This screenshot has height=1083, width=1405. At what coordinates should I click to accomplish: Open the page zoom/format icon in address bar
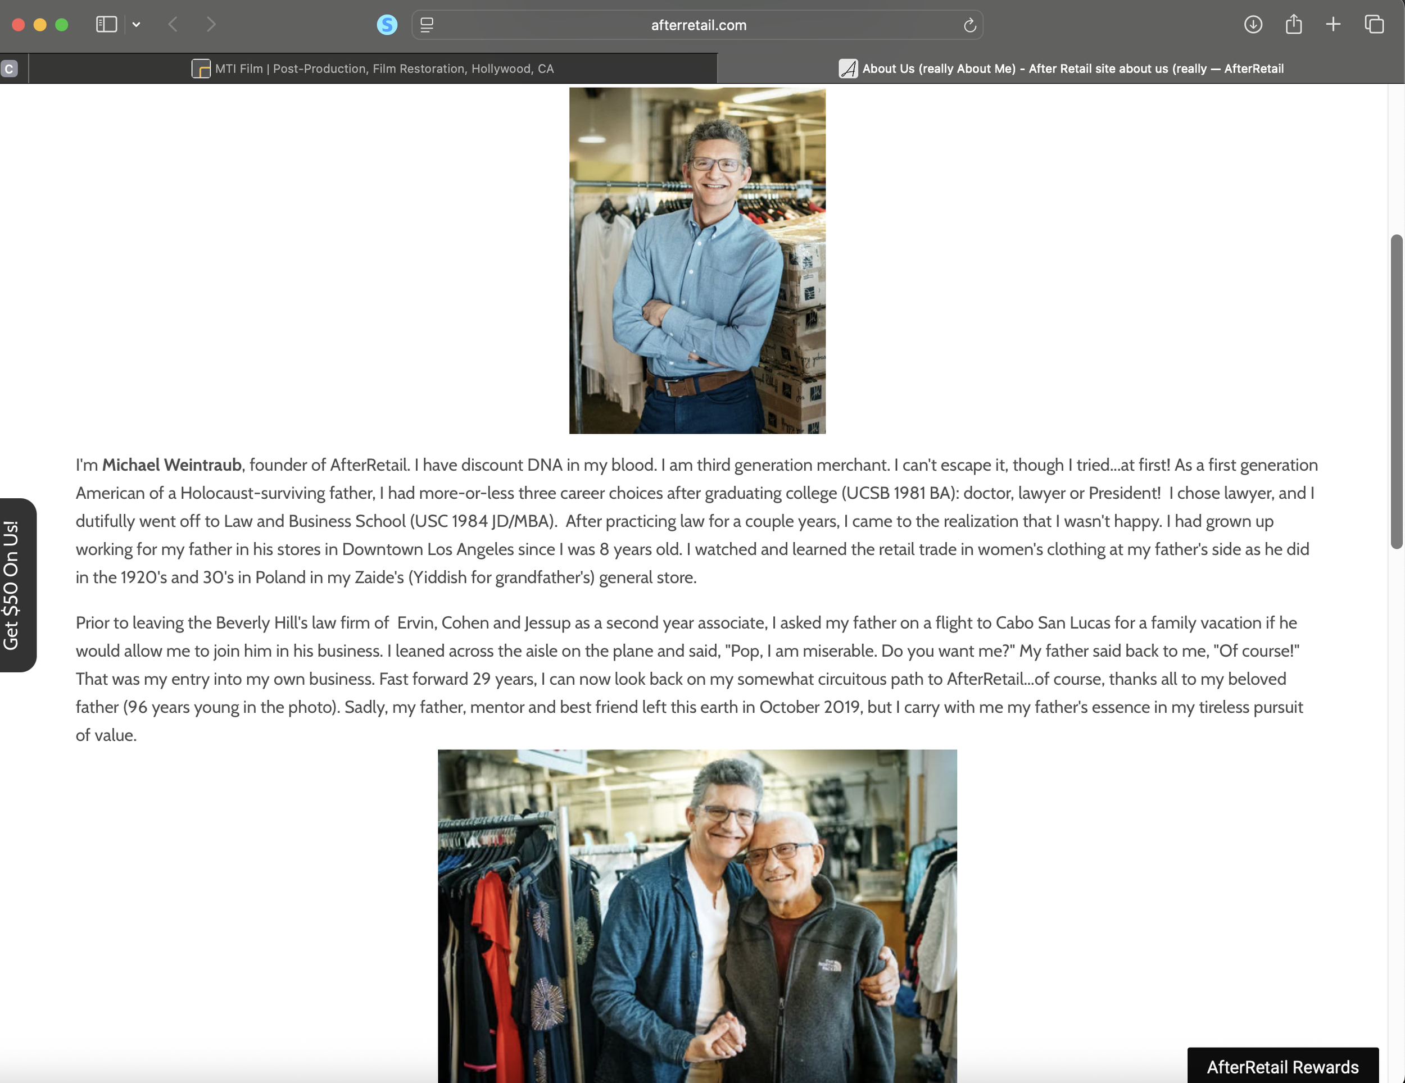tap(426, 25)
